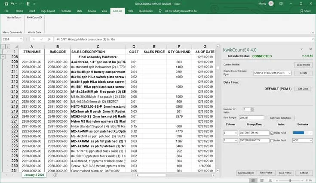Image resolution: width=316 pixels, height=183 pixels.
Task: Click outline level 2 button
Action: [7, 47]
